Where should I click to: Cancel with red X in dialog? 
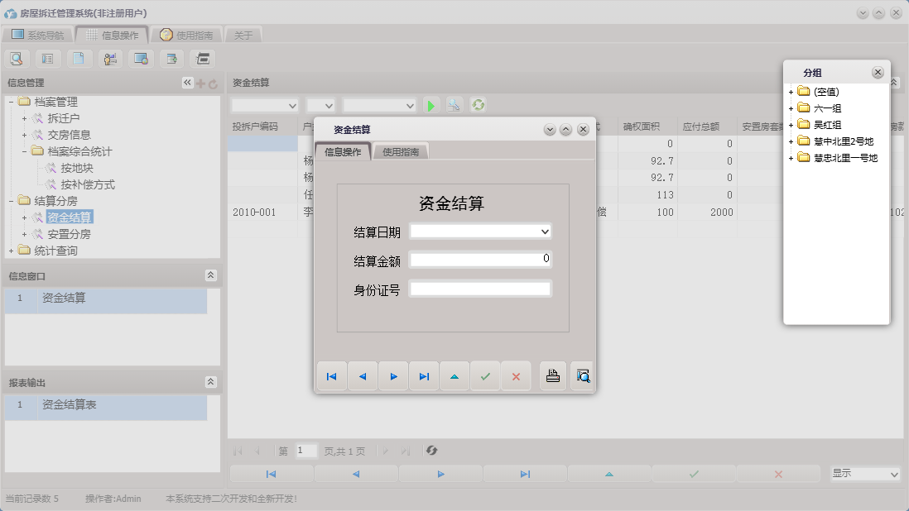[x=516, y=376]
